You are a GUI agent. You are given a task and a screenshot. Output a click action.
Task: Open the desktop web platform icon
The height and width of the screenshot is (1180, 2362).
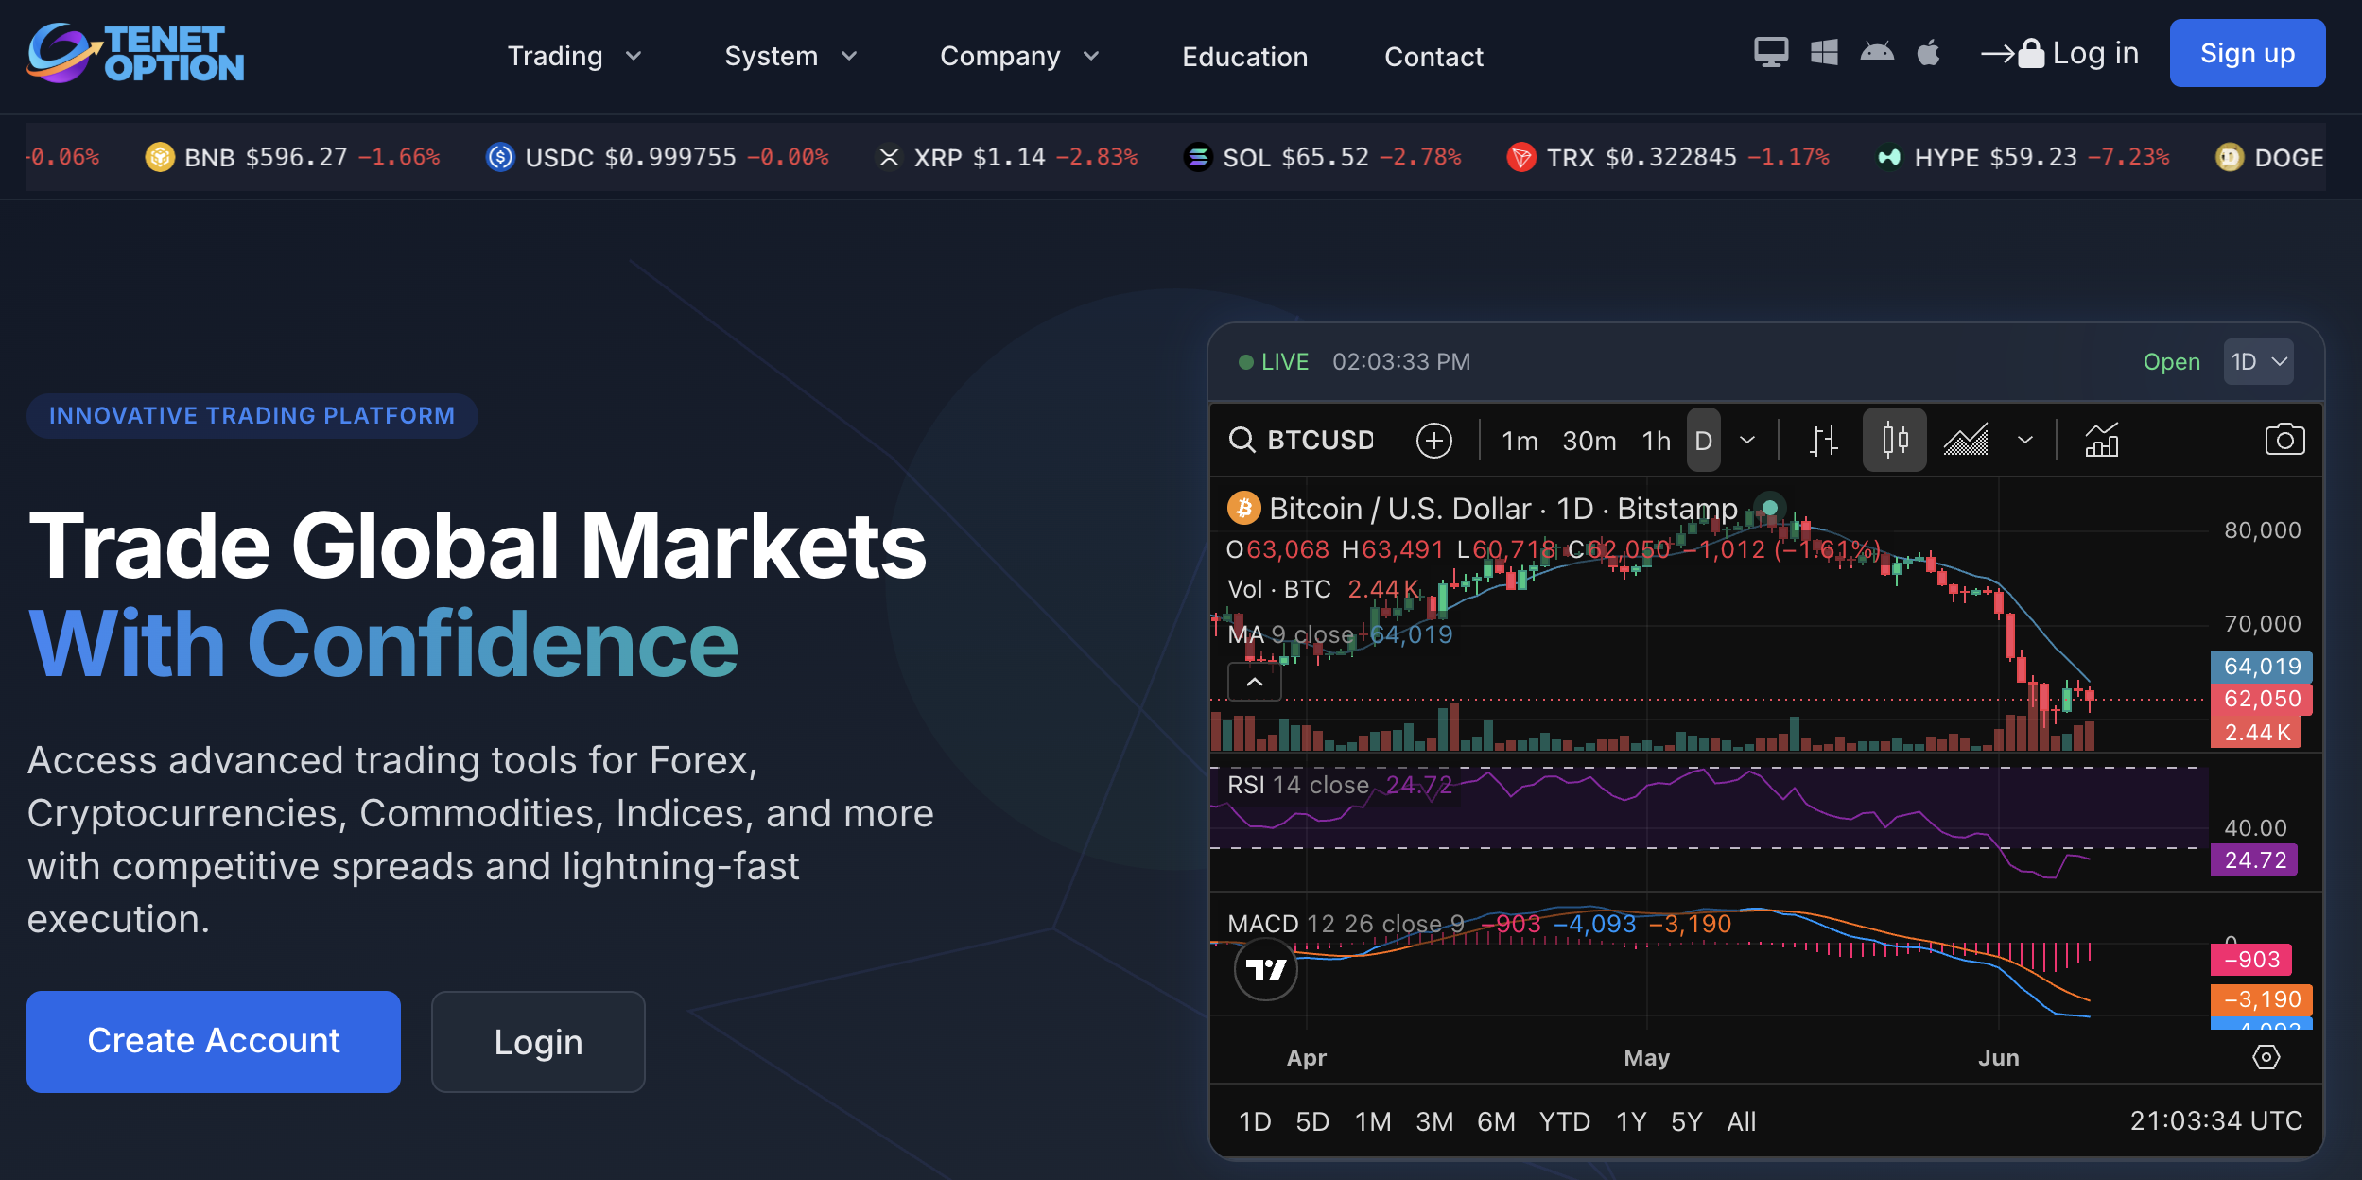[x=1771, y=53]
